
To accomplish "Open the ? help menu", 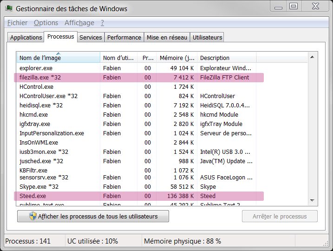I will coord(102,23).
